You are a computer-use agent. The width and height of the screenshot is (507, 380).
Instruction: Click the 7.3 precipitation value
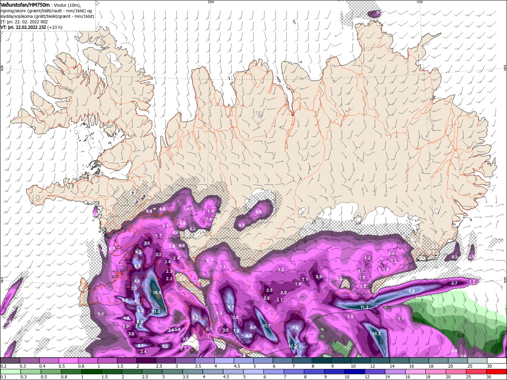coord(236,331)
